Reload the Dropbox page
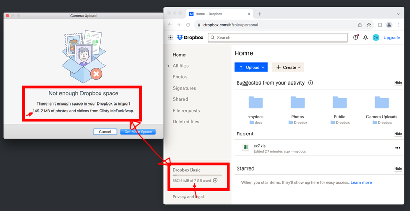Viewport: 410px width, 211px height. click(188, 25)
